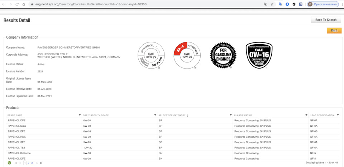Sort by the Brand Name column header
This screenshot has width=344, height=167.
[x=15, y=115]
